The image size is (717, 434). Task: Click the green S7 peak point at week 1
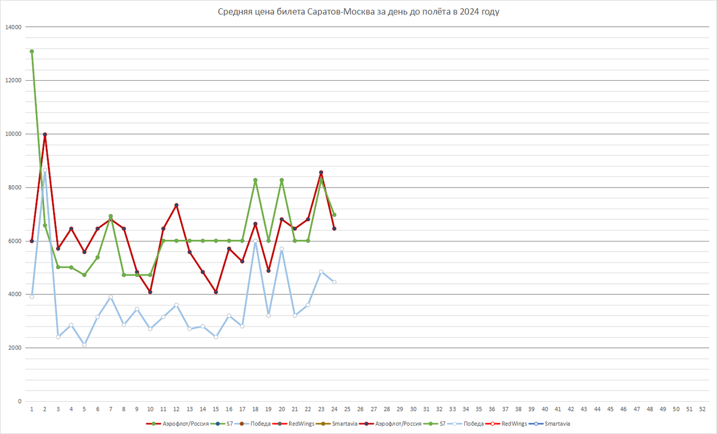32,51
